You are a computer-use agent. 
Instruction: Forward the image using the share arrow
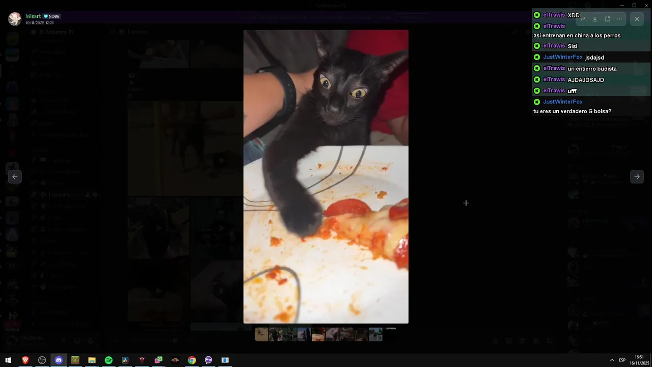coord(583,19)
